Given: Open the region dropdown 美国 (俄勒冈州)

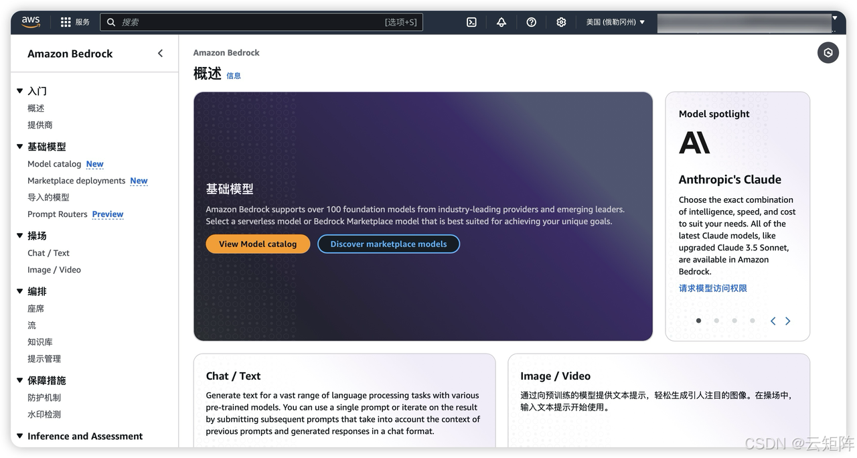Looking at the screenshot, I should 615,22.
